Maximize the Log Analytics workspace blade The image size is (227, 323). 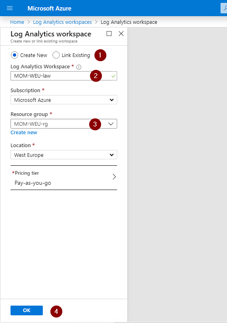tap(109, 34)
